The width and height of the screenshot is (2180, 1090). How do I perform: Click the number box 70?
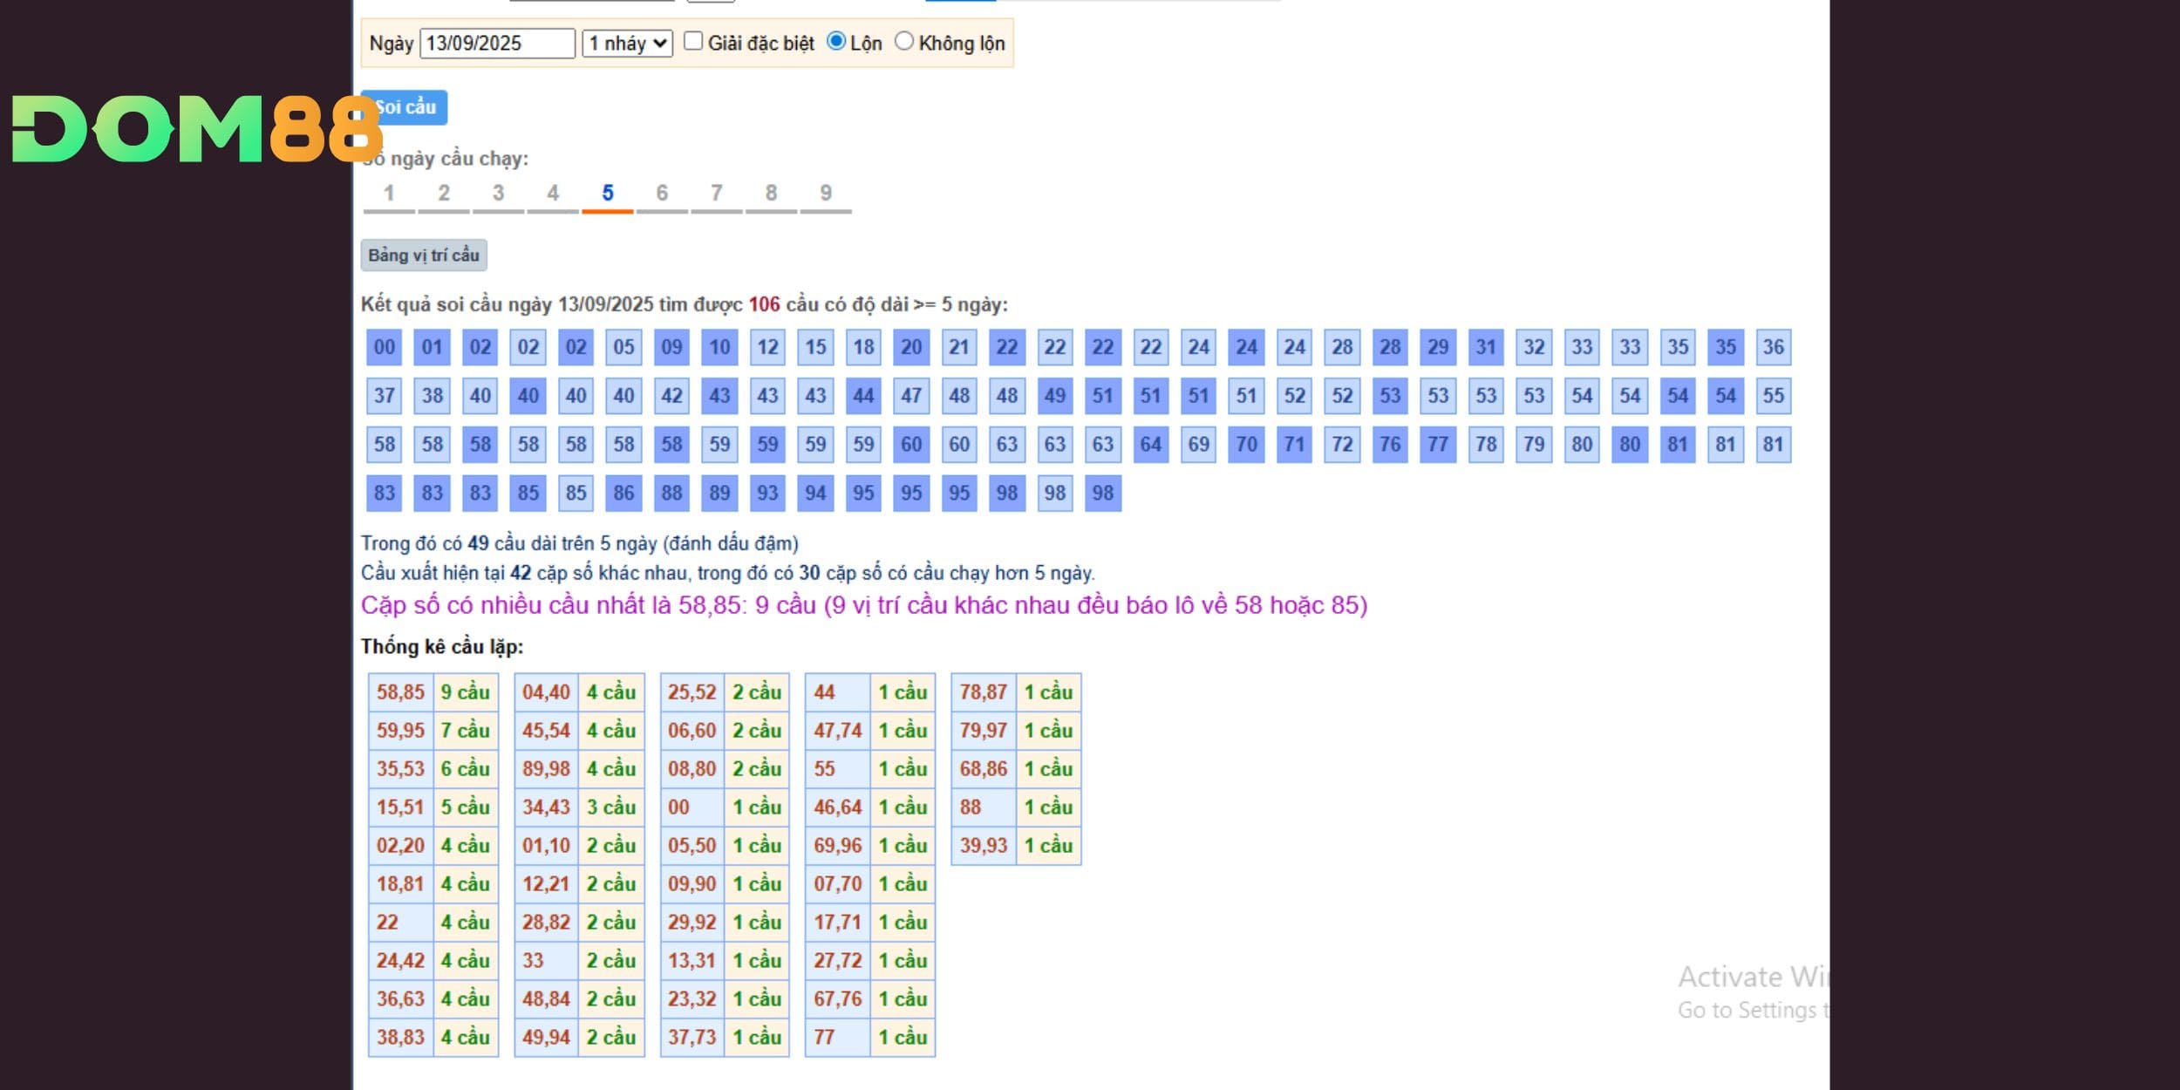click(x=1247, y=445)
